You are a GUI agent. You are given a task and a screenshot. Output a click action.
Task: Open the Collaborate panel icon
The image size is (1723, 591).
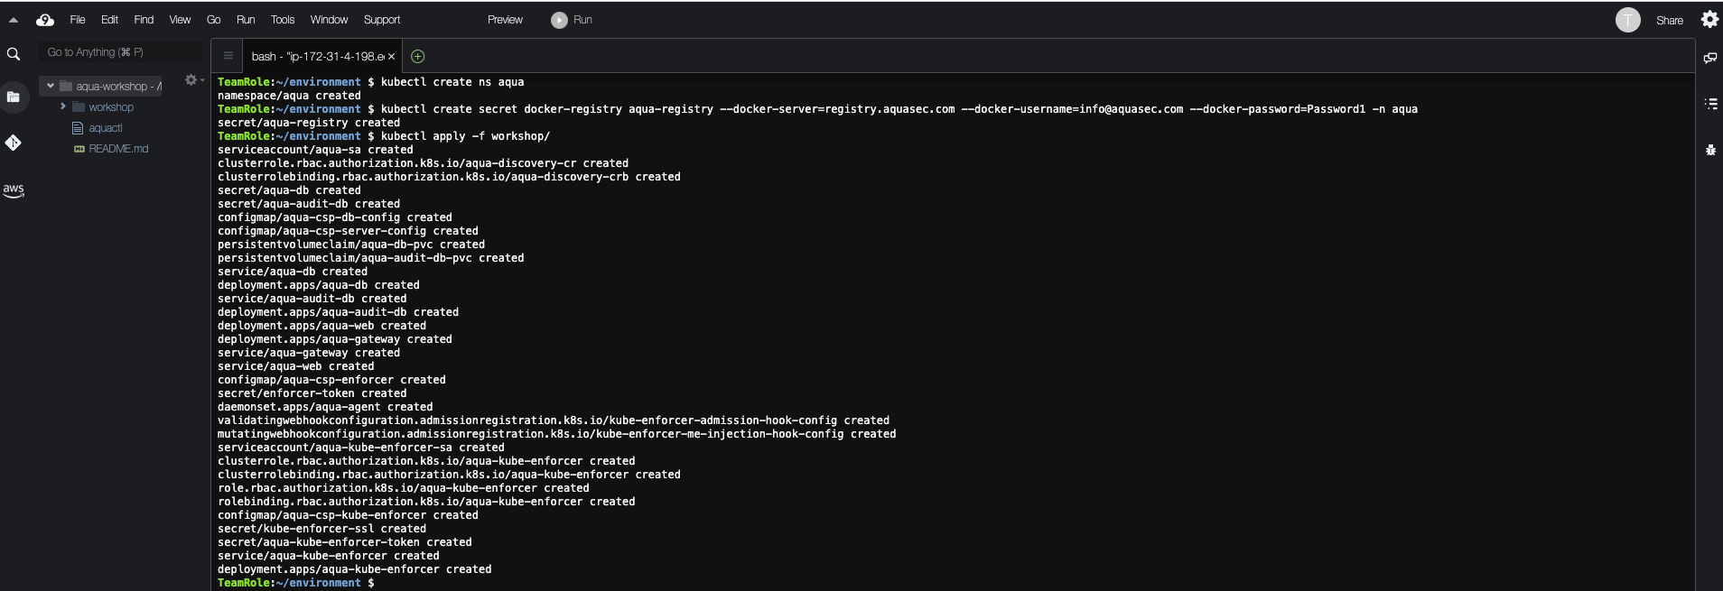pos(1709,58)
